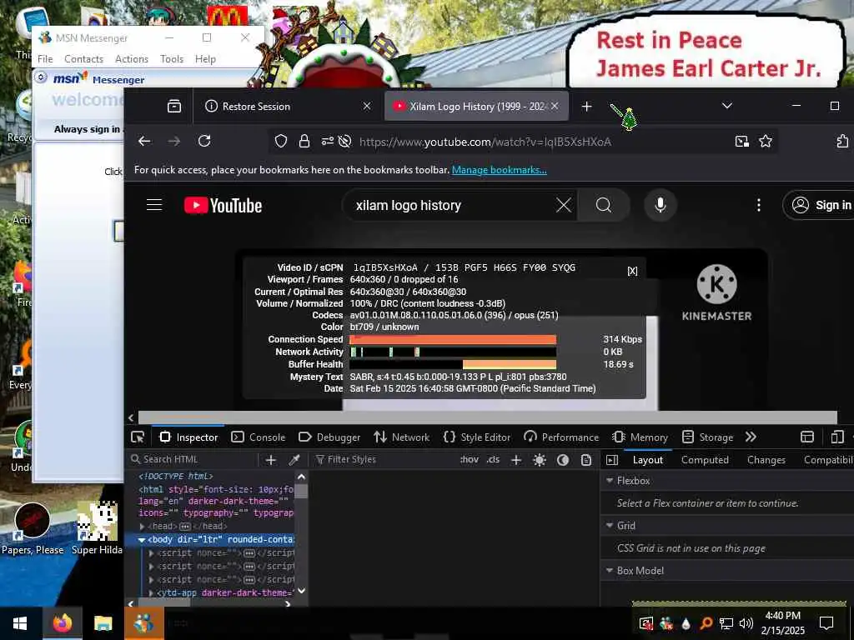The height and width of the screenshot is (640, 854).
Task: Collapse the Grid section
Action: click(x=610, y=526)
